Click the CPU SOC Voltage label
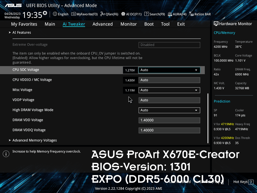This screenshot has width=257, height=193. [x=26, y=70]
